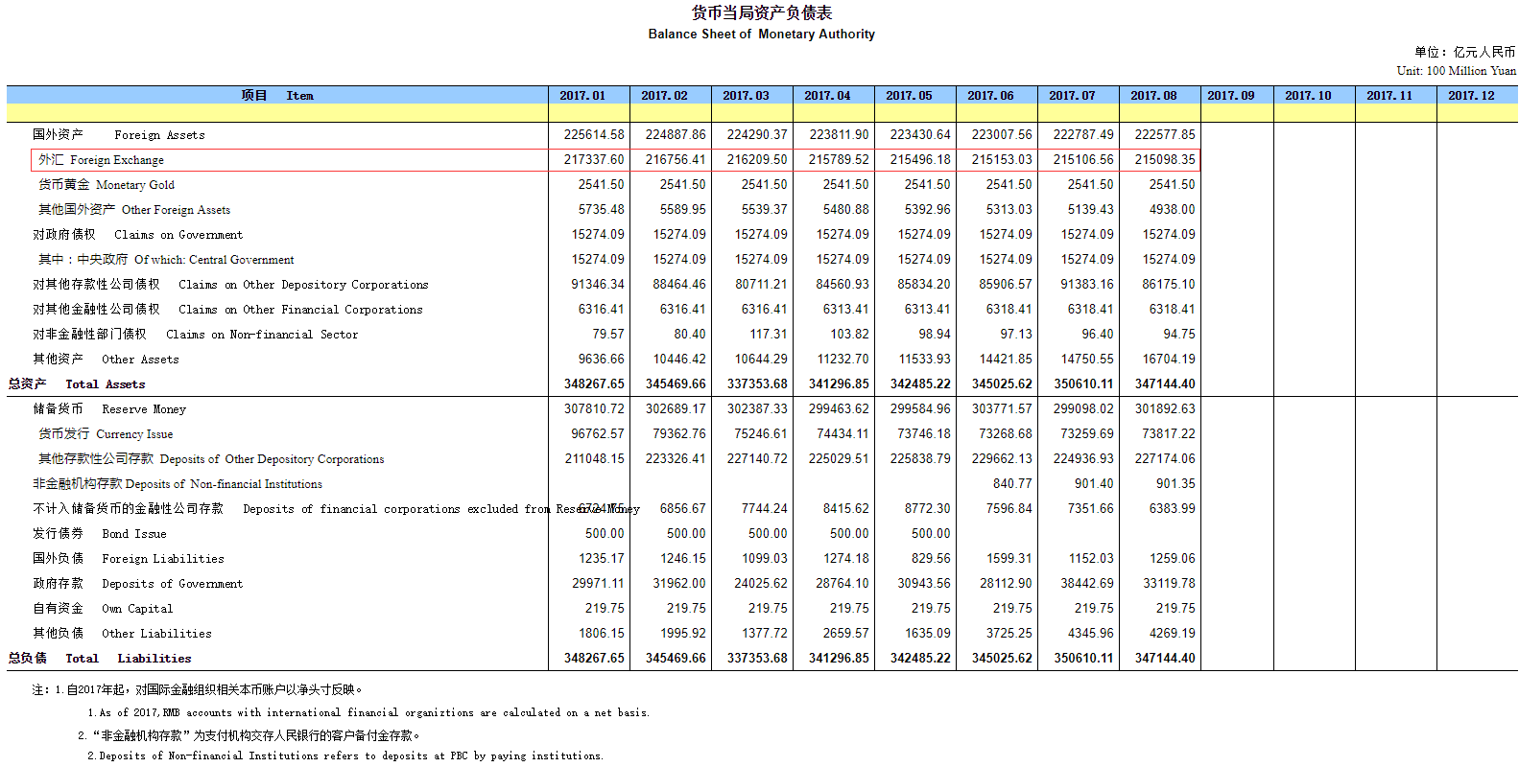
Task: Click Currency Issue value 79362.76
Action: (679, 434)
